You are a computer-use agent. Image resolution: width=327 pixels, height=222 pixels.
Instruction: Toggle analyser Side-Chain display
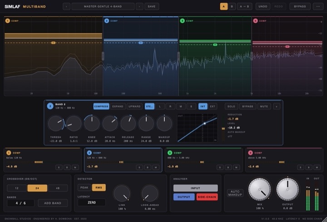[207, 197]
